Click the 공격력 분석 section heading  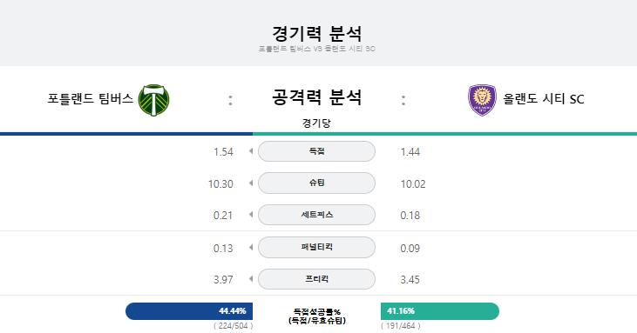(316, 97)
